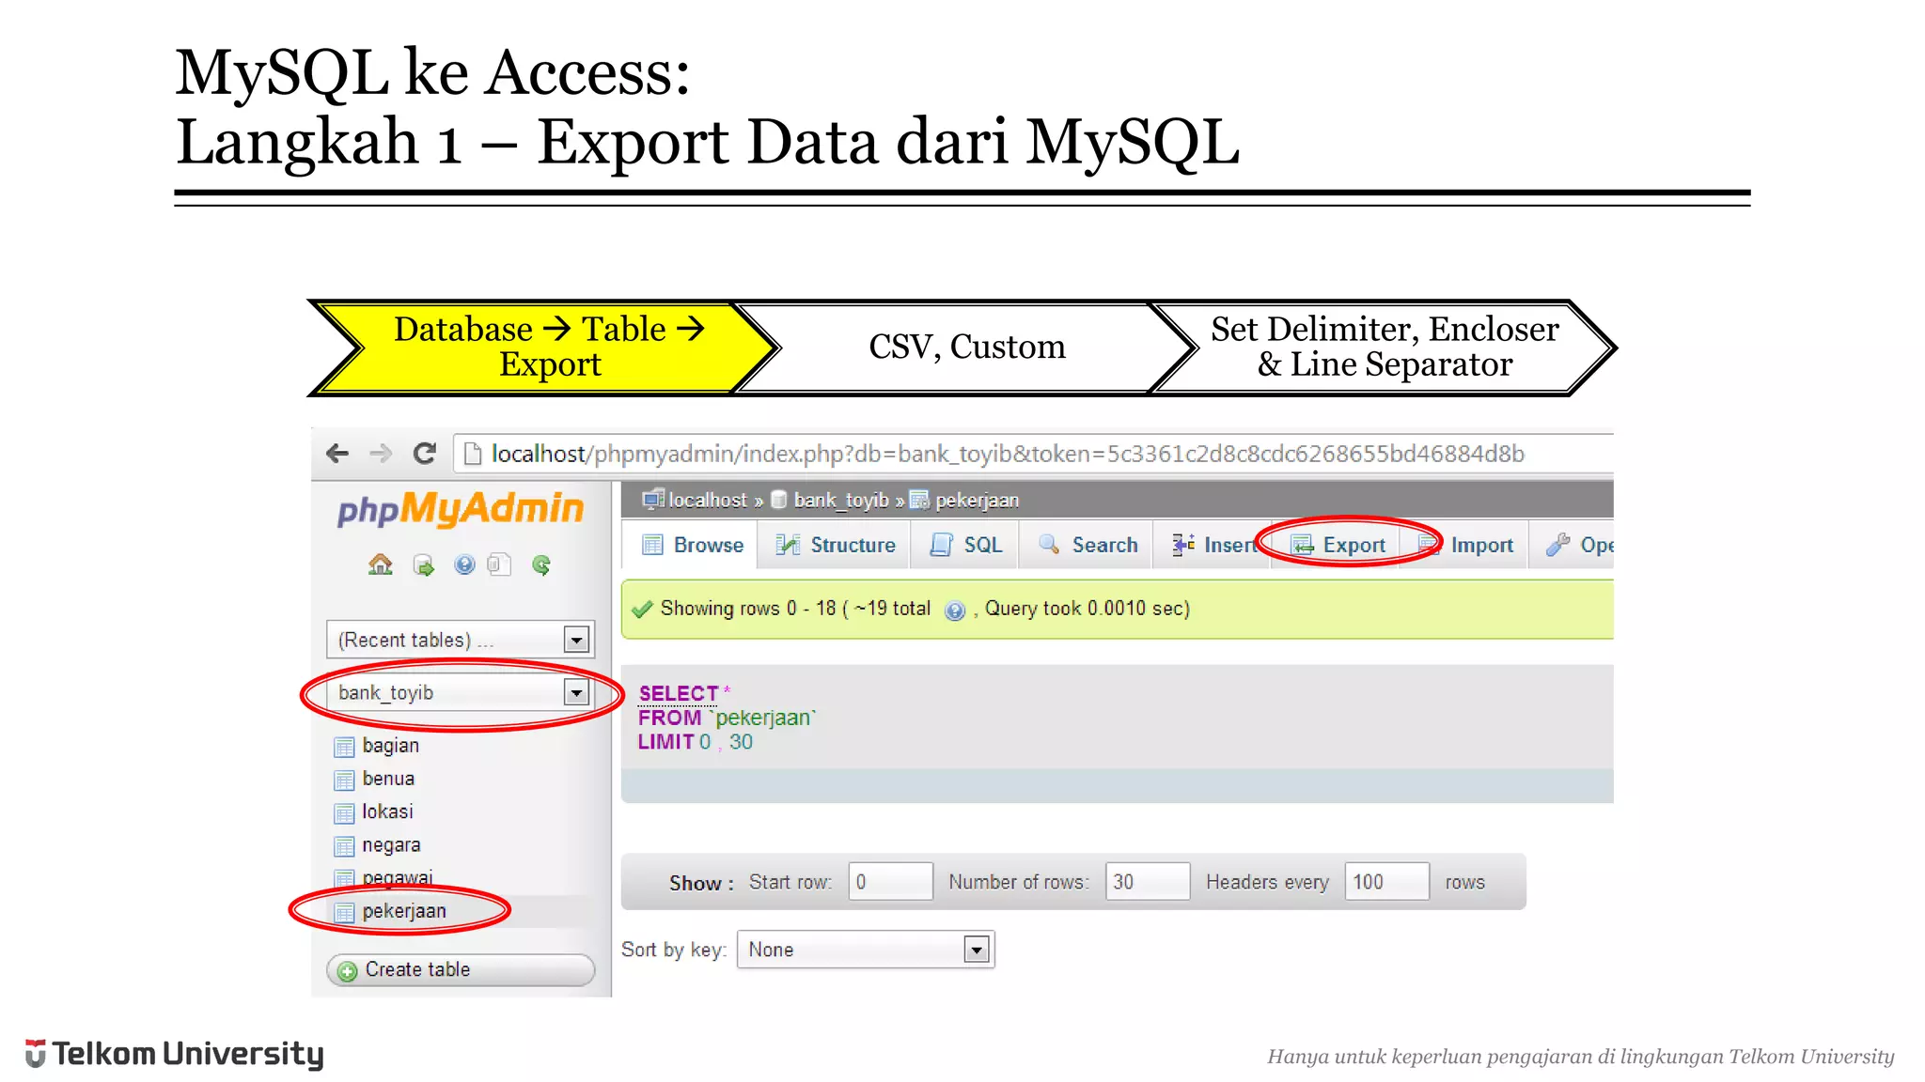The image size is (1925, 1082).
Task: Focus the Start row input field
Action: point(890,882)
